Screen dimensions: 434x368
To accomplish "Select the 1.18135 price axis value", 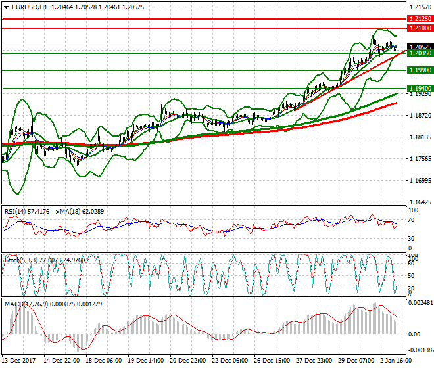I will 420,137.
